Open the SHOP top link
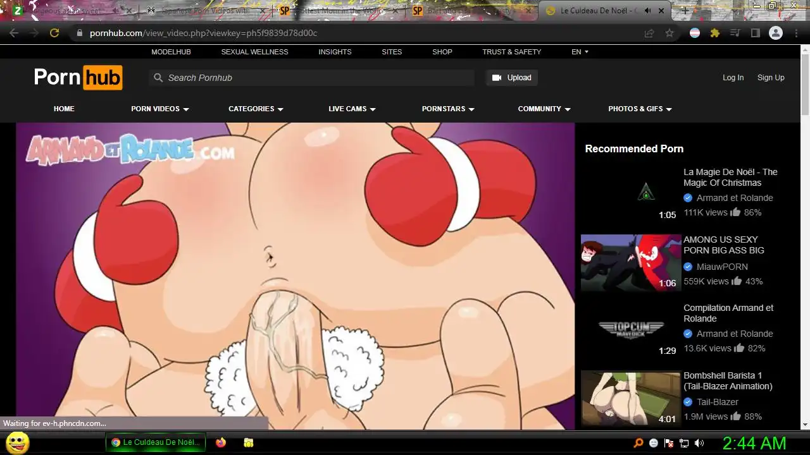This screenshot has height=455, width=810. [x=442, y=52]
